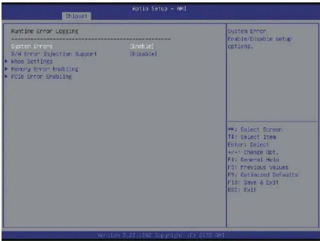Image resolution: width=320 pixels, height=241 pixels.
Task: Click the System Error help description
Action: coord(260,39)
